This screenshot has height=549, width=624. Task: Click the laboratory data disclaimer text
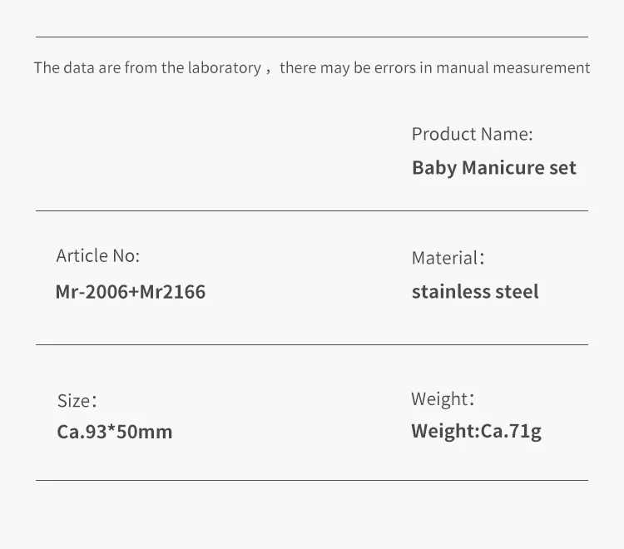coord(311,68)
